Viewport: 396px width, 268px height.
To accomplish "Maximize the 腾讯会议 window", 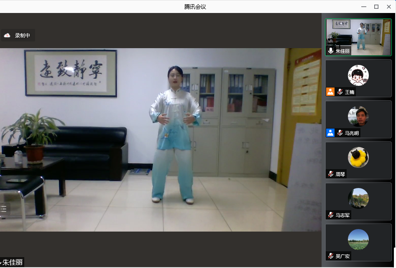I will (376, 7).
